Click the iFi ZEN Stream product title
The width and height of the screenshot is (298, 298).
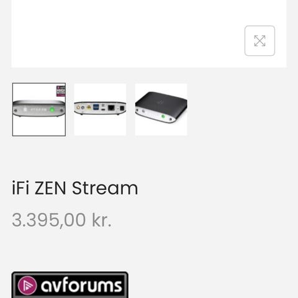coord(75,188)
